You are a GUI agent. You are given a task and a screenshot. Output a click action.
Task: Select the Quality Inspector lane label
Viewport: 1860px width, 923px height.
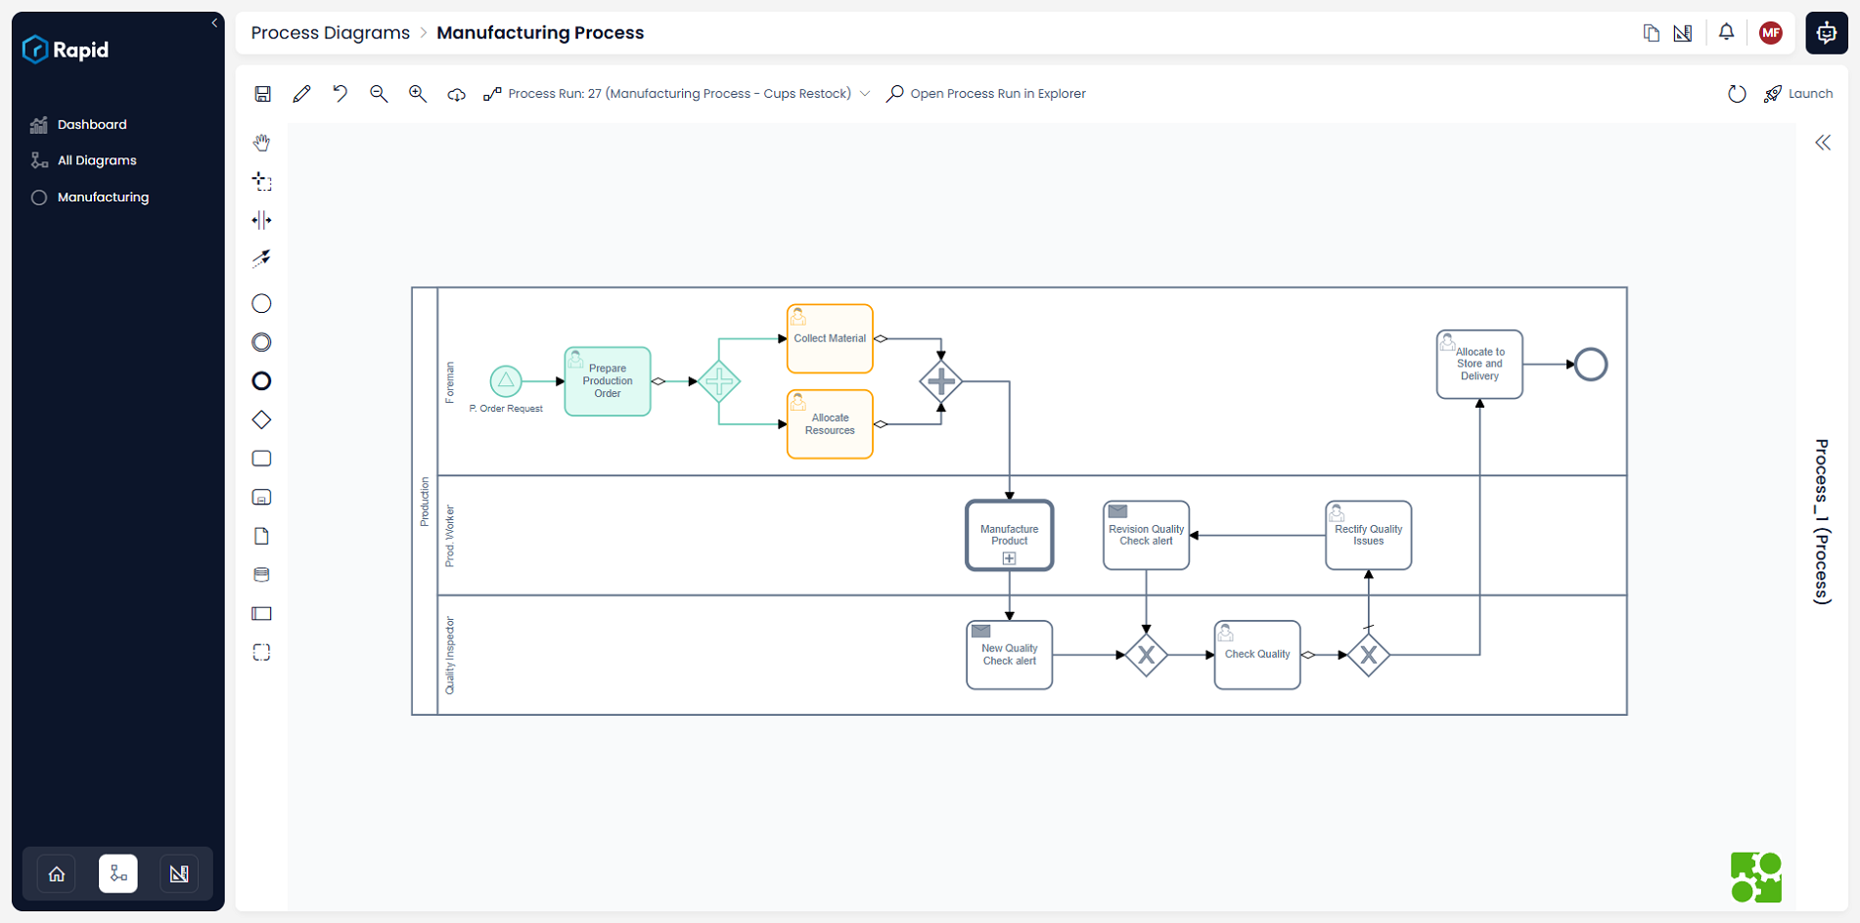coord(450,655)
